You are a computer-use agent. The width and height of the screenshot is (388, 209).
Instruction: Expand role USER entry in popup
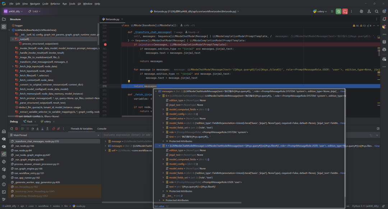163,182
